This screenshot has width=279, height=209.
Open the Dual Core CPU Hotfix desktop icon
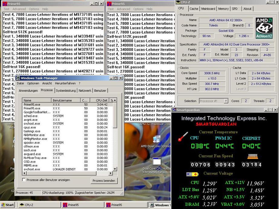157,161
